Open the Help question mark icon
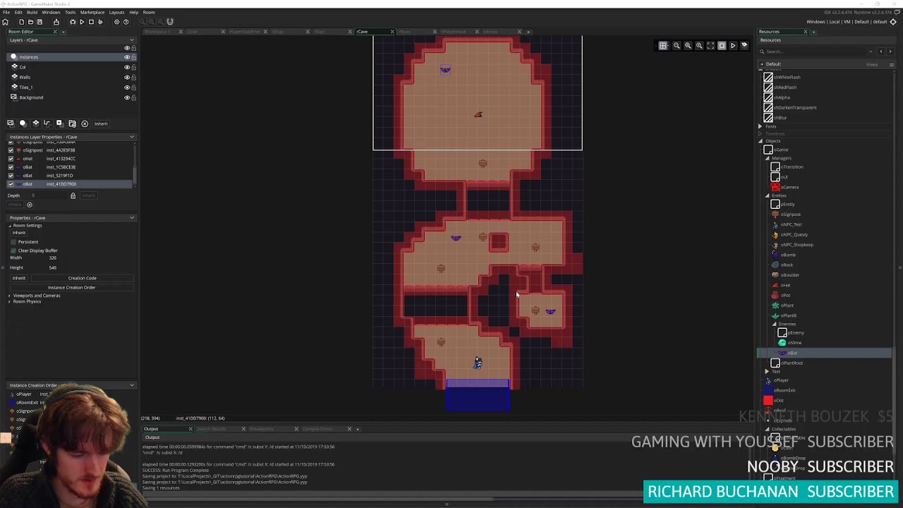The image size is (903, 508). coord(126,22)
